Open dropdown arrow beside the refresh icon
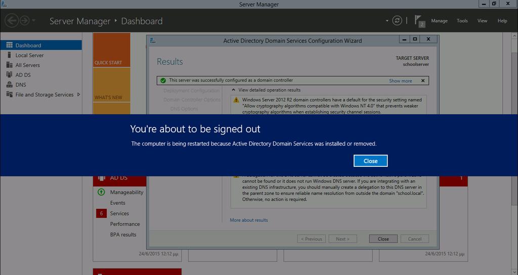 click(x=387, y=21)
